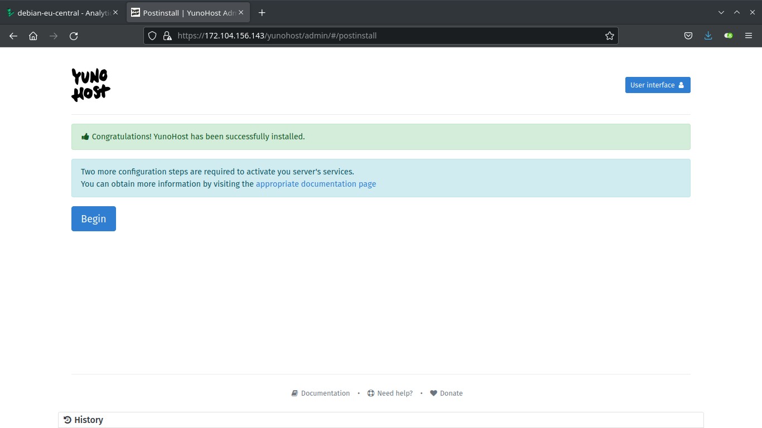Open the Documentation footer link
The width and height of the screenshot is (762, 428).
tap(321, 393)
